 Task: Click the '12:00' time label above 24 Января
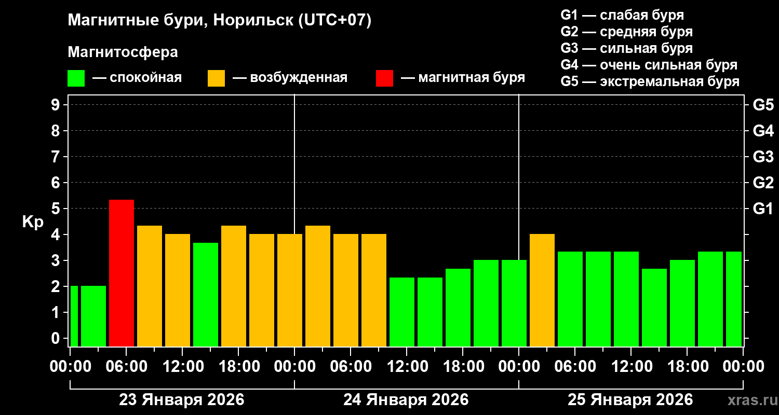[407, 367]
